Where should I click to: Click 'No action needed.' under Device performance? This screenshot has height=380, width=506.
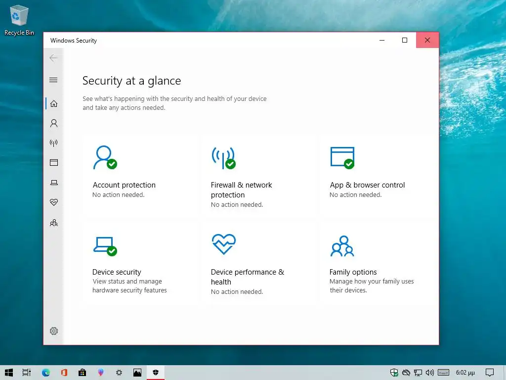point(237,292)
